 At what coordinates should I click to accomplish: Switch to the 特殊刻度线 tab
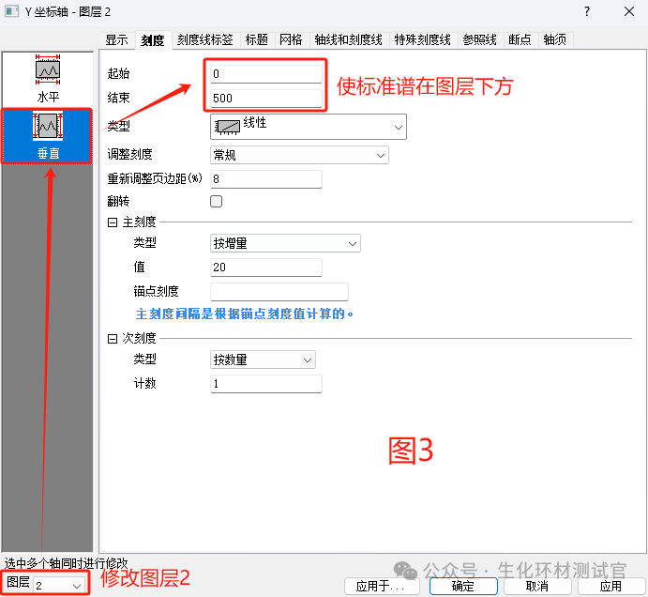[422, 40]
